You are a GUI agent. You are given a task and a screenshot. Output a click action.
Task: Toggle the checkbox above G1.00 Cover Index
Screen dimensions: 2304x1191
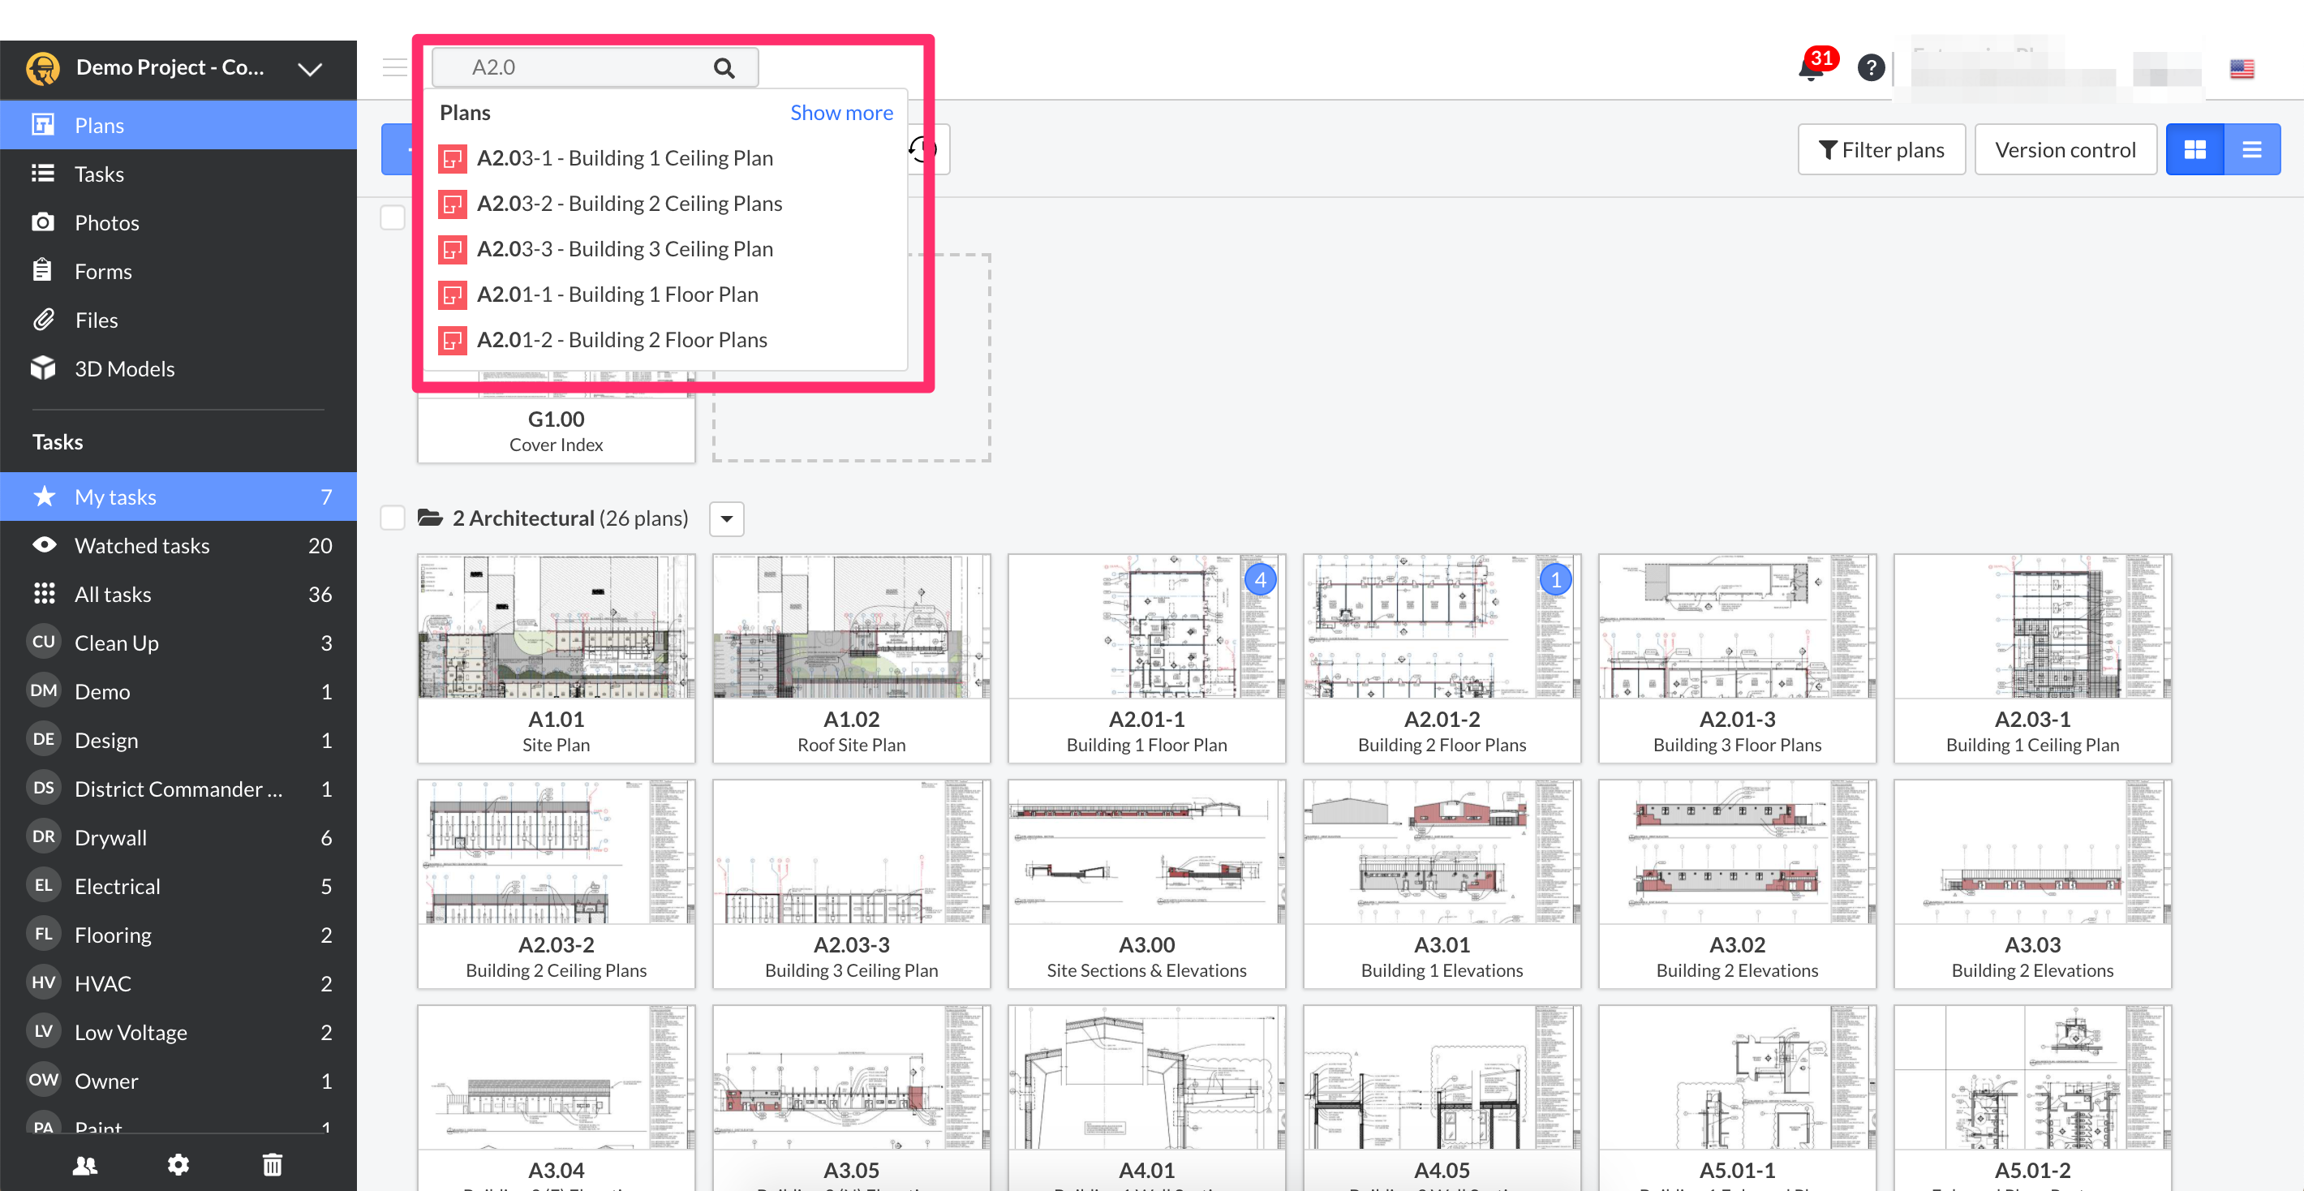click(392, 217)
